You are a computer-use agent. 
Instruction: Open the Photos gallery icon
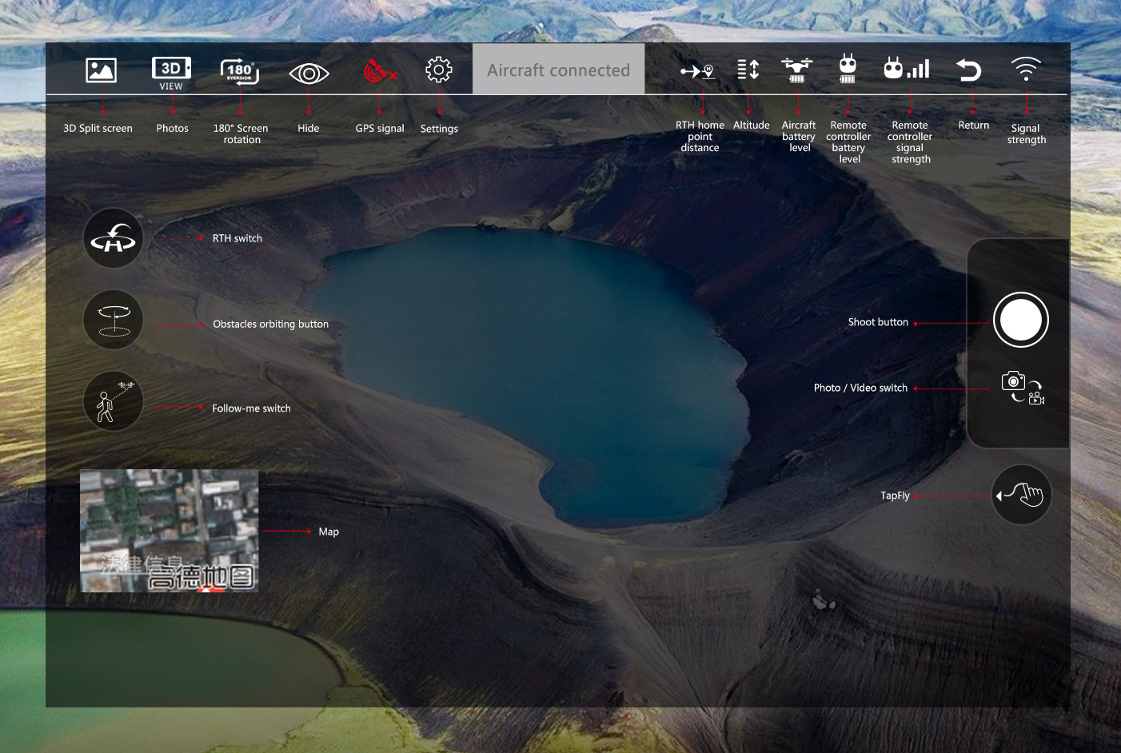(171, 73)
